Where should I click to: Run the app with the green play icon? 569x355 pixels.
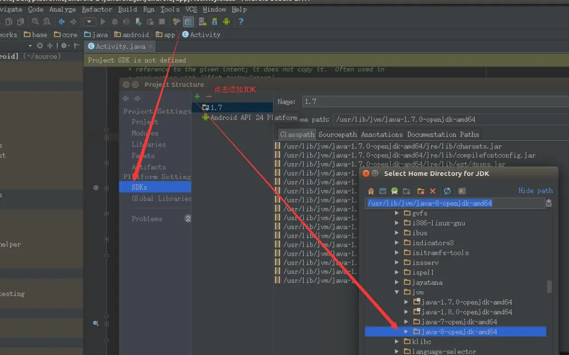click(103, 22)
